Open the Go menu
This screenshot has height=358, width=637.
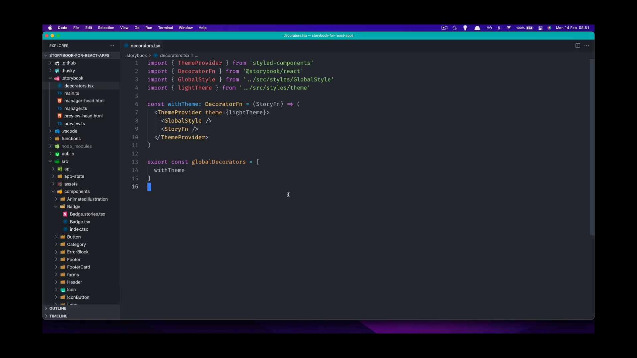[137, 28]
